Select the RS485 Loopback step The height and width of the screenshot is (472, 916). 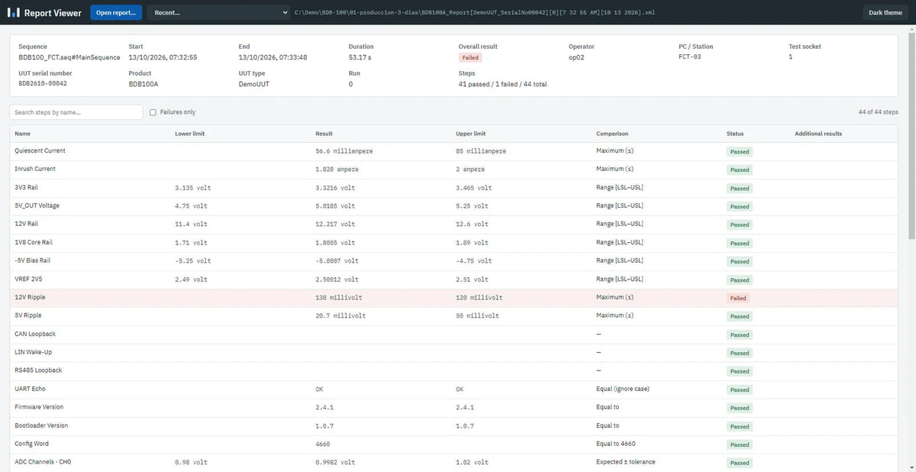tap(454, 370)
